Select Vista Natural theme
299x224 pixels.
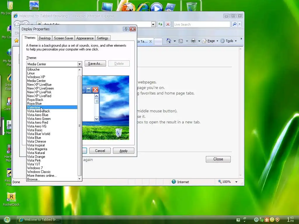point(52,153)
